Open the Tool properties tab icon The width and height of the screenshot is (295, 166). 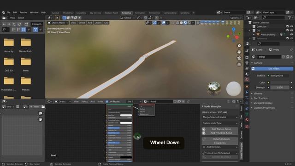pos(247,51)
